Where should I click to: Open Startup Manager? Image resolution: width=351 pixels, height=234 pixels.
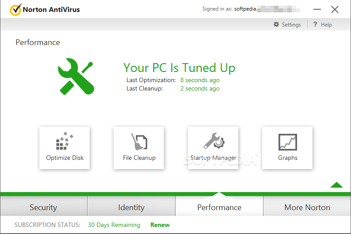pos(213,148)
